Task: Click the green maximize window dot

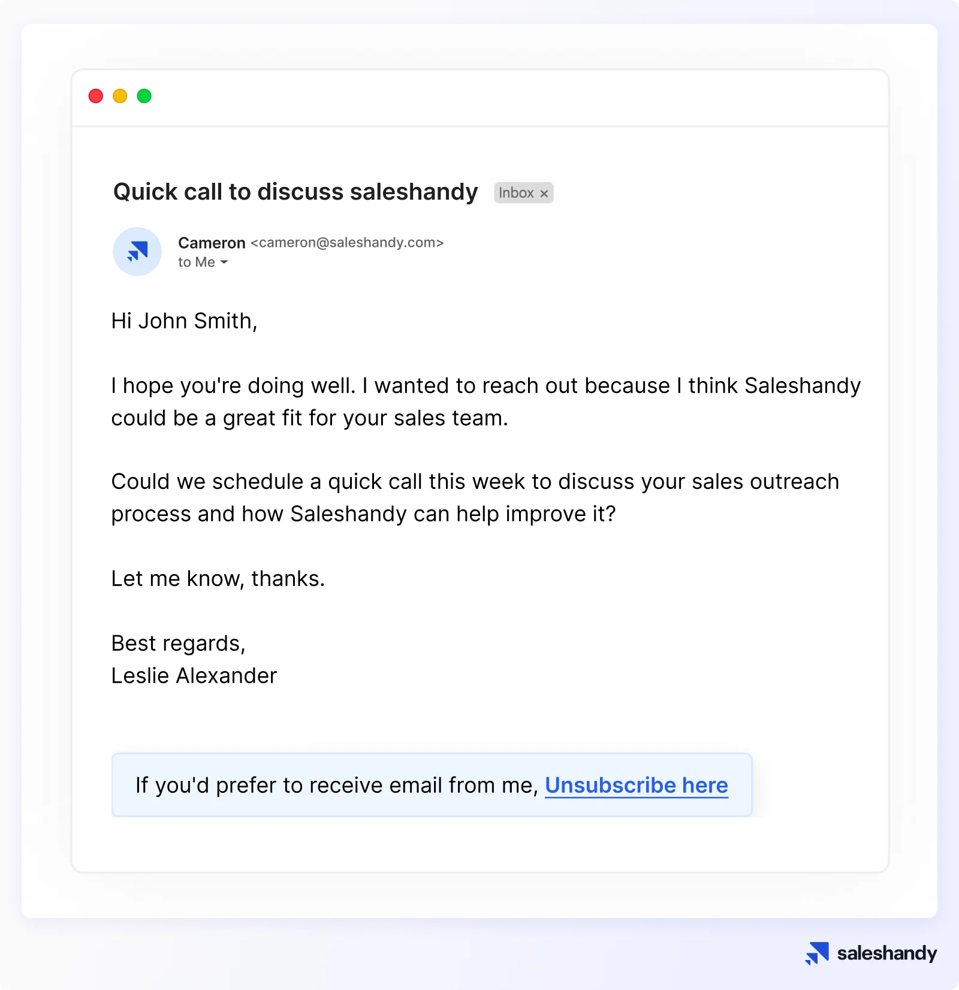Action: pyautogui.click(x=144, y=96)
